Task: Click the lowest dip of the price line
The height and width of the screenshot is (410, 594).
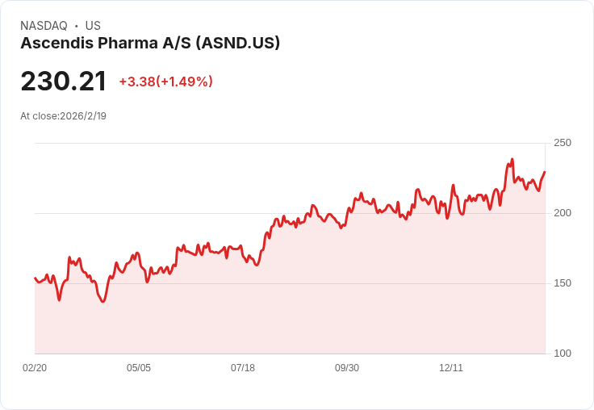Action: [102, 302]
